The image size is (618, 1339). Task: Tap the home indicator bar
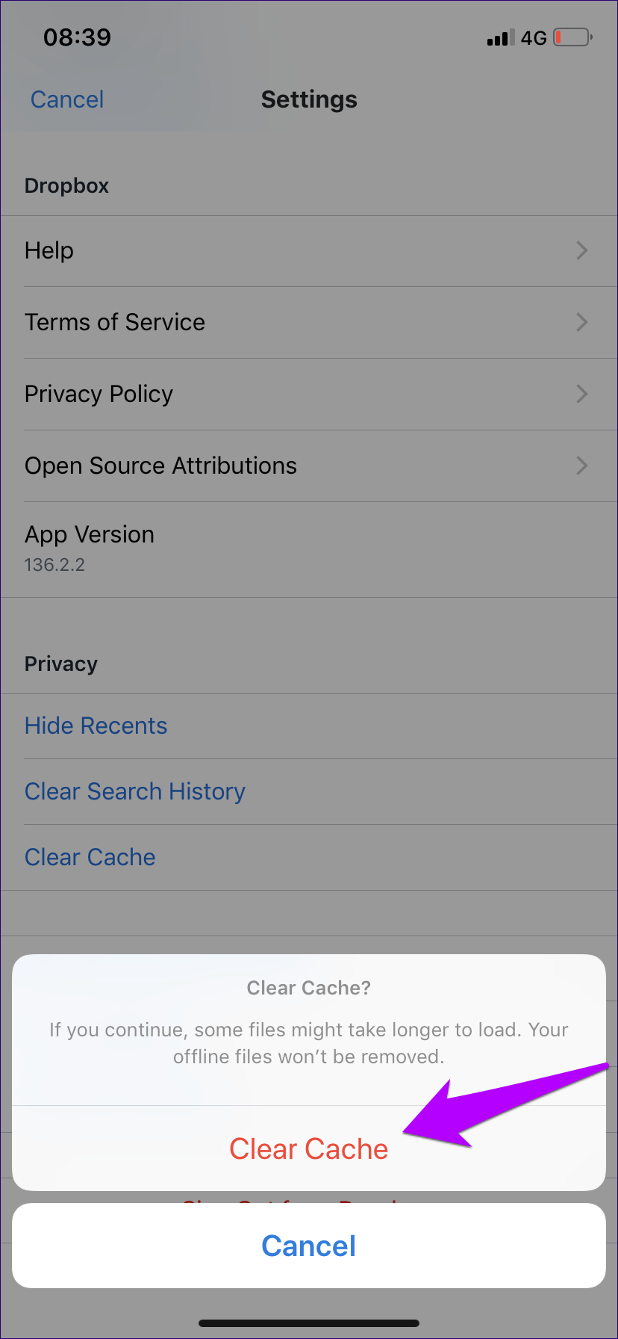coord(309,1323)
